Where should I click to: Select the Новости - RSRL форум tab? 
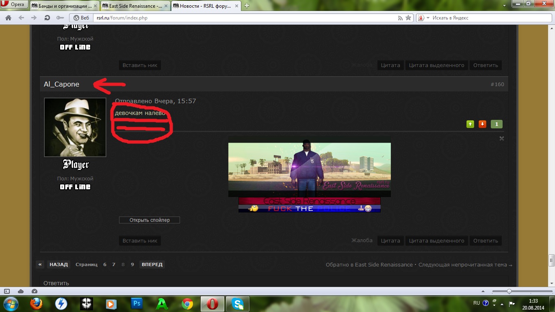206,6
